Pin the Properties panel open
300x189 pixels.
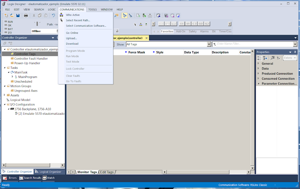[x=295, y=52]
